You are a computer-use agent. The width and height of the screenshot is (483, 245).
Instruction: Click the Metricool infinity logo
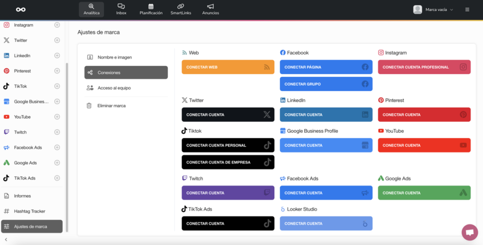point(21,9)
